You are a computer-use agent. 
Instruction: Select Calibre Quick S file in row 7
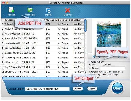tap(43, 53)
